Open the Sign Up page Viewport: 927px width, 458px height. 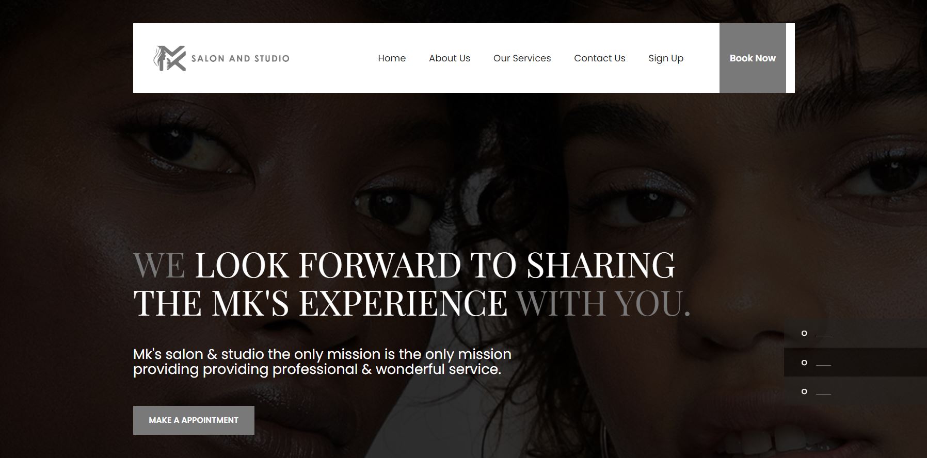click(x=666, y=58)
